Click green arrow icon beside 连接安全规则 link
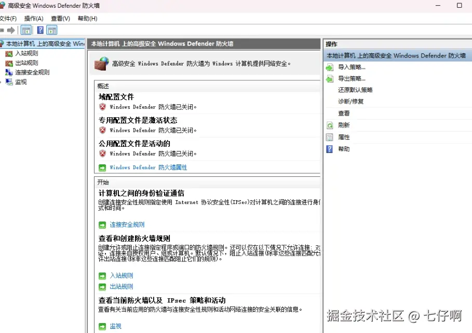 point(102,225)
